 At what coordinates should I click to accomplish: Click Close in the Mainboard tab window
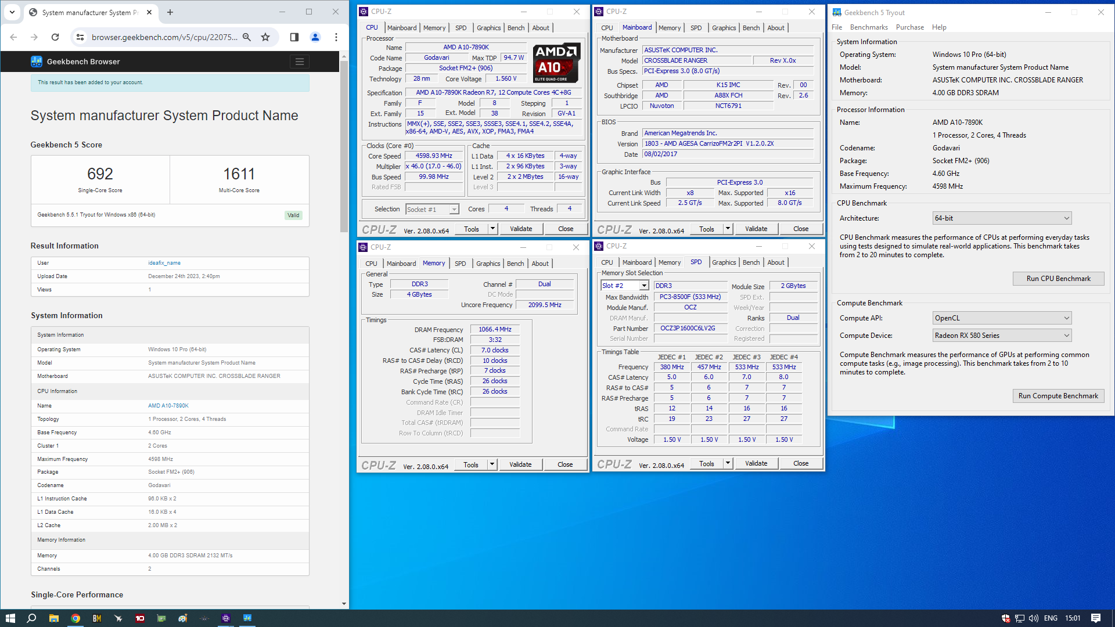pos(800,229)
